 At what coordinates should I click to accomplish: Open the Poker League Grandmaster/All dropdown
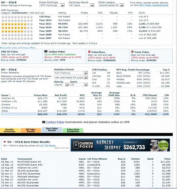coord(111,5)
